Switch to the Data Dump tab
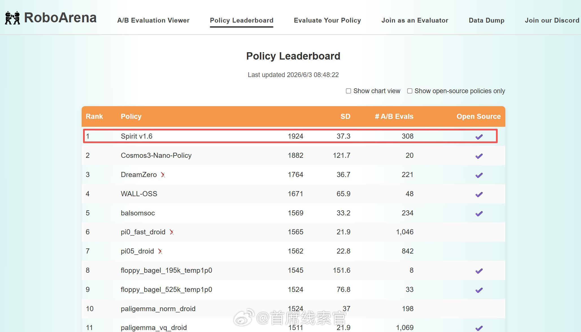The image size is (581, 332). [x=486, y=20]
